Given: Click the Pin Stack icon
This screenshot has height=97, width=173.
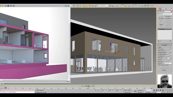Looking at the screenshot, I should (159, 41).
